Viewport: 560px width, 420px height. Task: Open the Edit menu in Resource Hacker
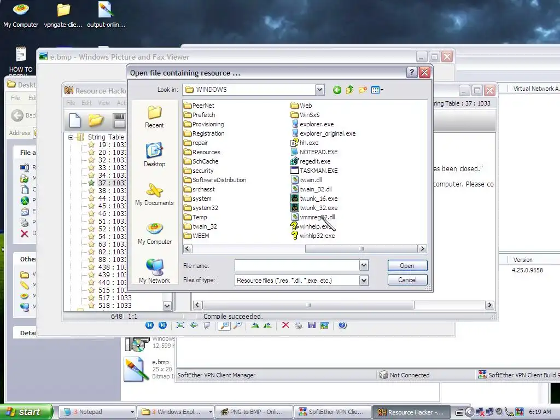(x=86, y=103)
